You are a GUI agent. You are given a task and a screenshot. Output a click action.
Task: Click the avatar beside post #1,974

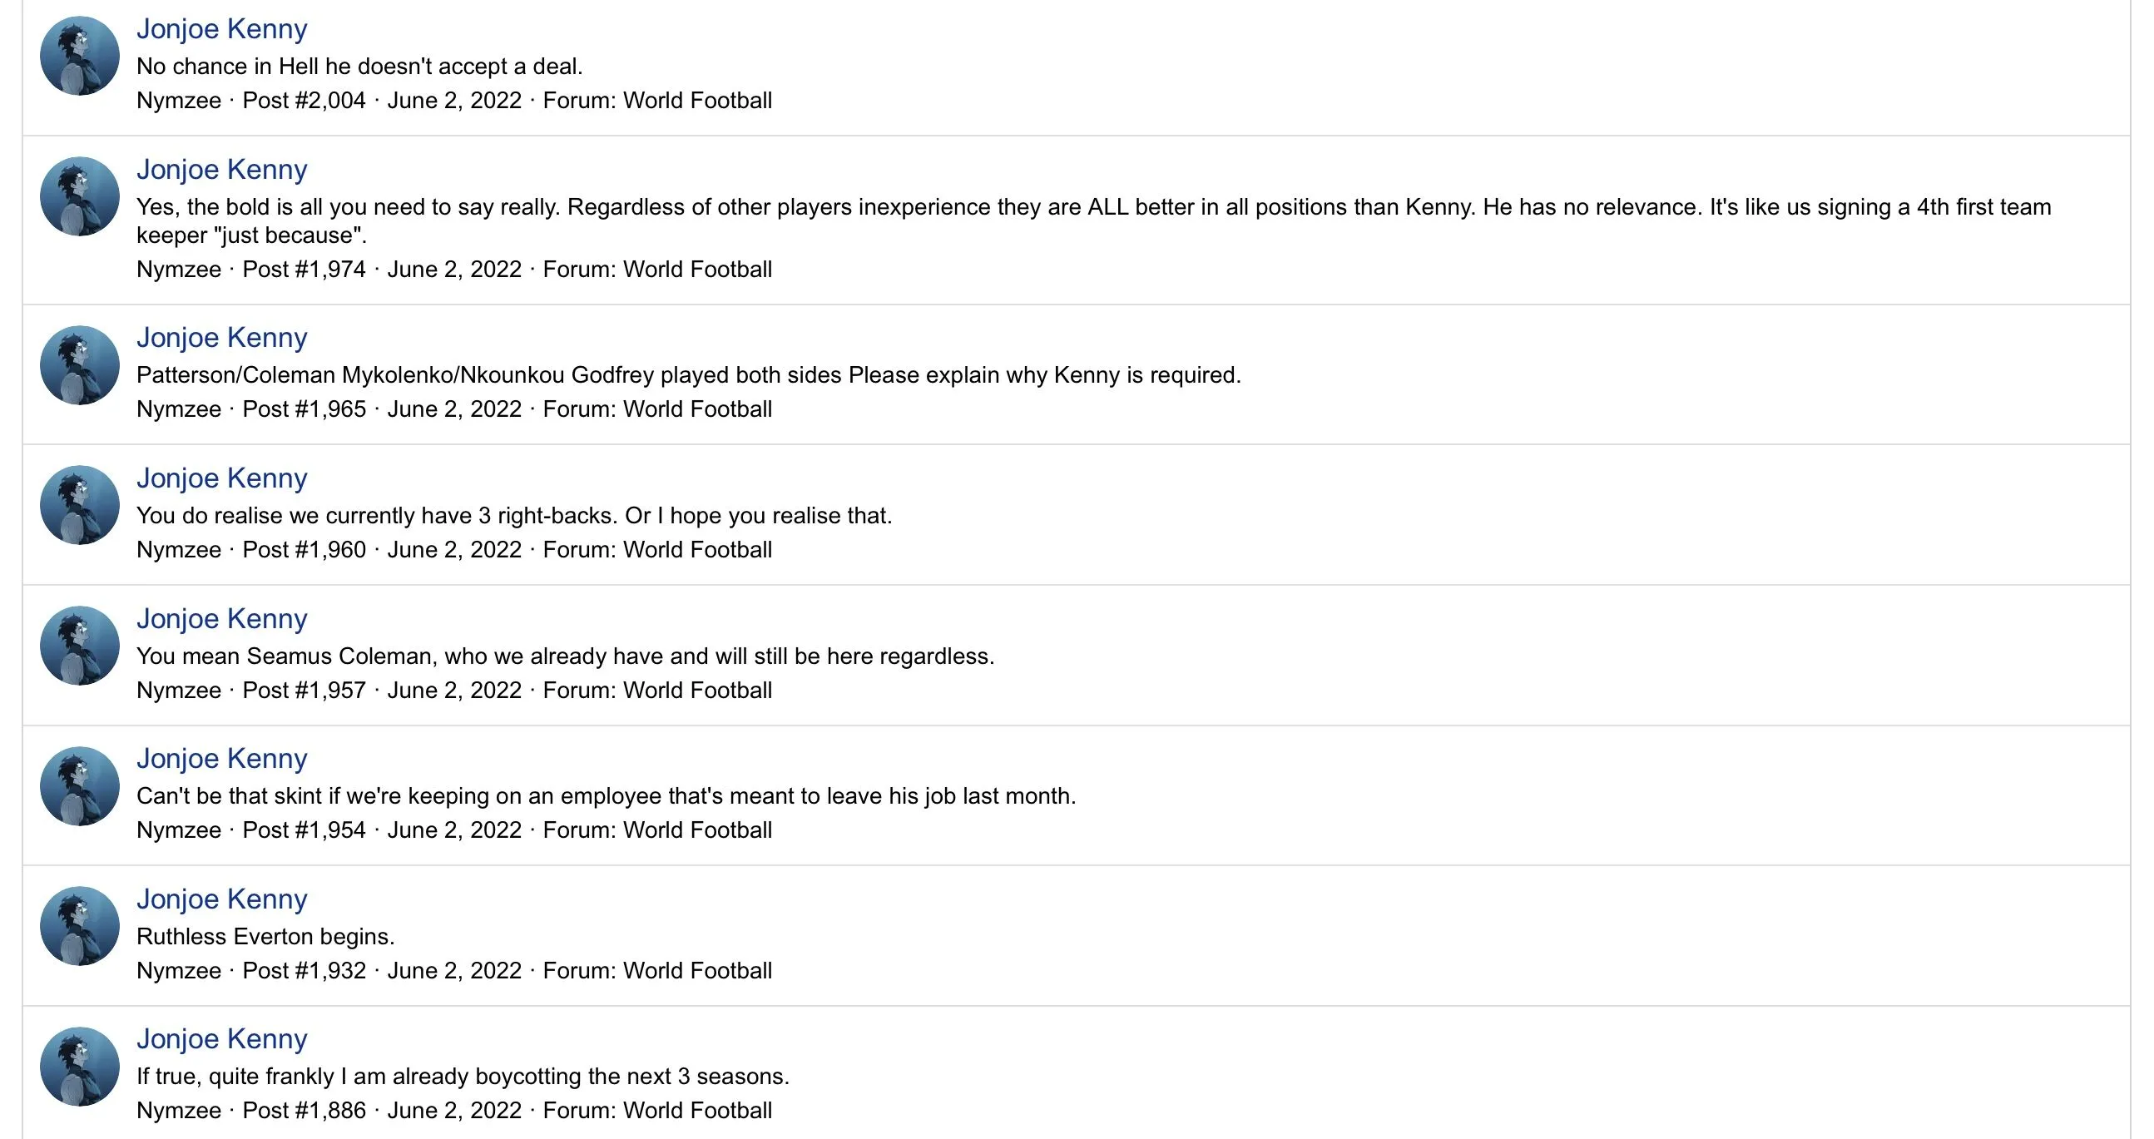click(x=79, y=196)
